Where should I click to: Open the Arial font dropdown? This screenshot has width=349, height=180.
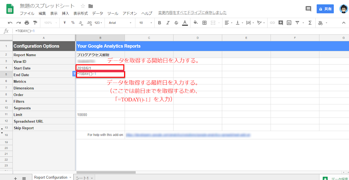tap(120, 23)
